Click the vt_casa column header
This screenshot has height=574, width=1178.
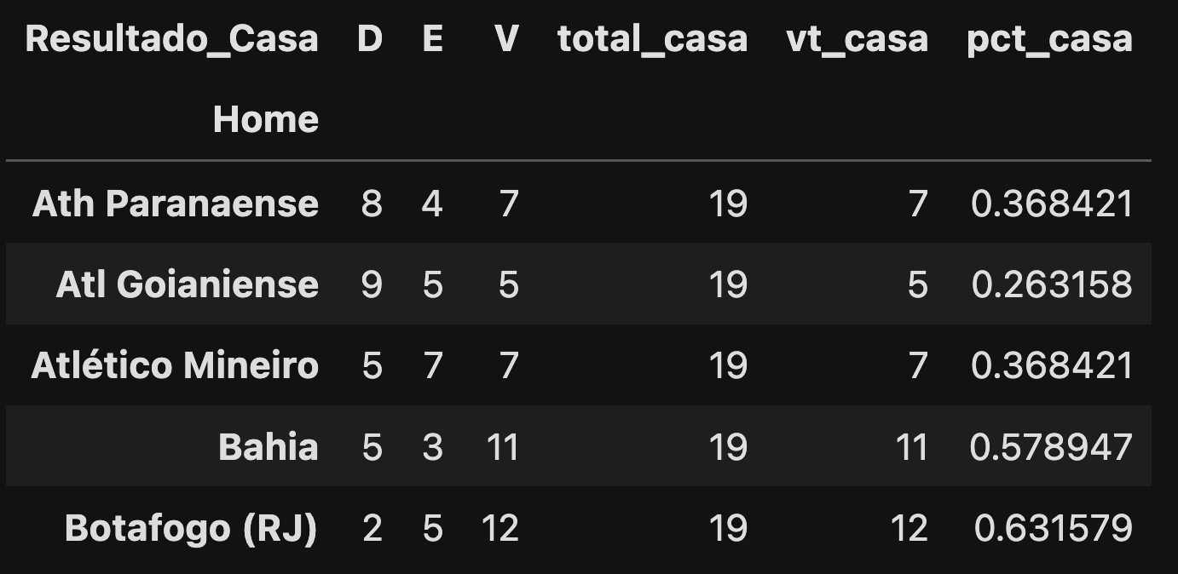coord(858,39)
